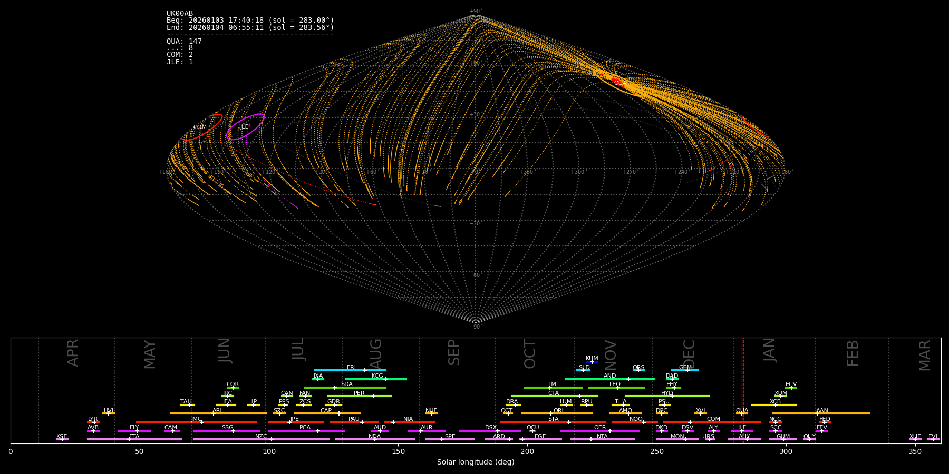This screenshot has width=949, height=474.
Task: Click the peak cross on LYR bar
Action: pos(94,422)
